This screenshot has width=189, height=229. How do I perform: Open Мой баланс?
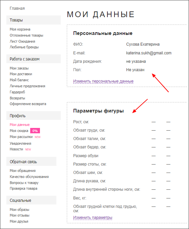pos(19,80)
